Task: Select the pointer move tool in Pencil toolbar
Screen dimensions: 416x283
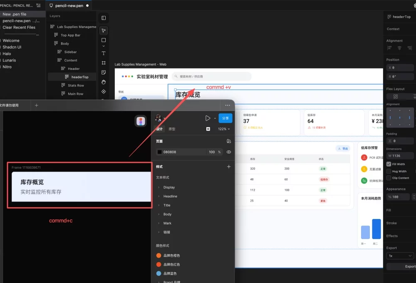Action: 104,30
